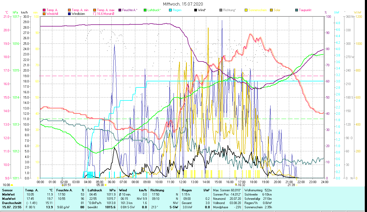Image resolution: width=367 pixels, height=212 pixels.
Task: Click the 'Richtung' table column header
Action: click(x=157, y=190)
